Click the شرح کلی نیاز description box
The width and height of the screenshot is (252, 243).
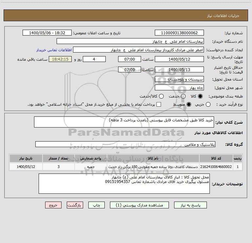(124, 122)
